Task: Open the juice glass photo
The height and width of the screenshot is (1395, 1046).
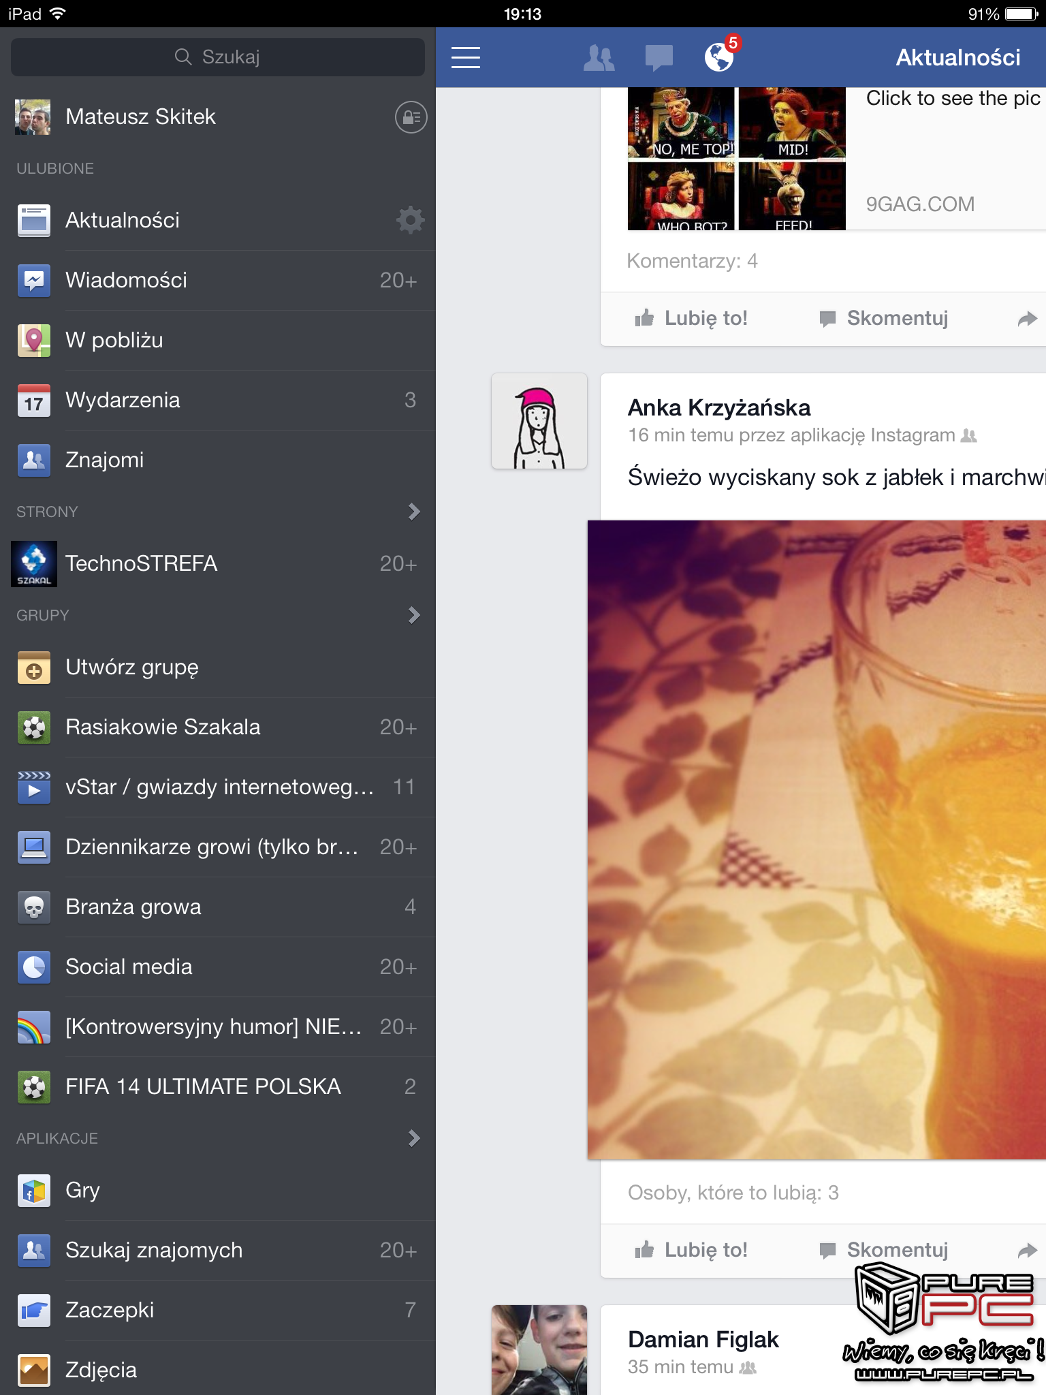Action: (816, 839)
